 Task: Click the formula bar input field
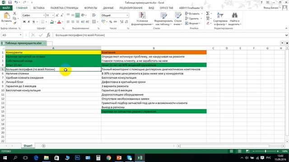[168, 35]
